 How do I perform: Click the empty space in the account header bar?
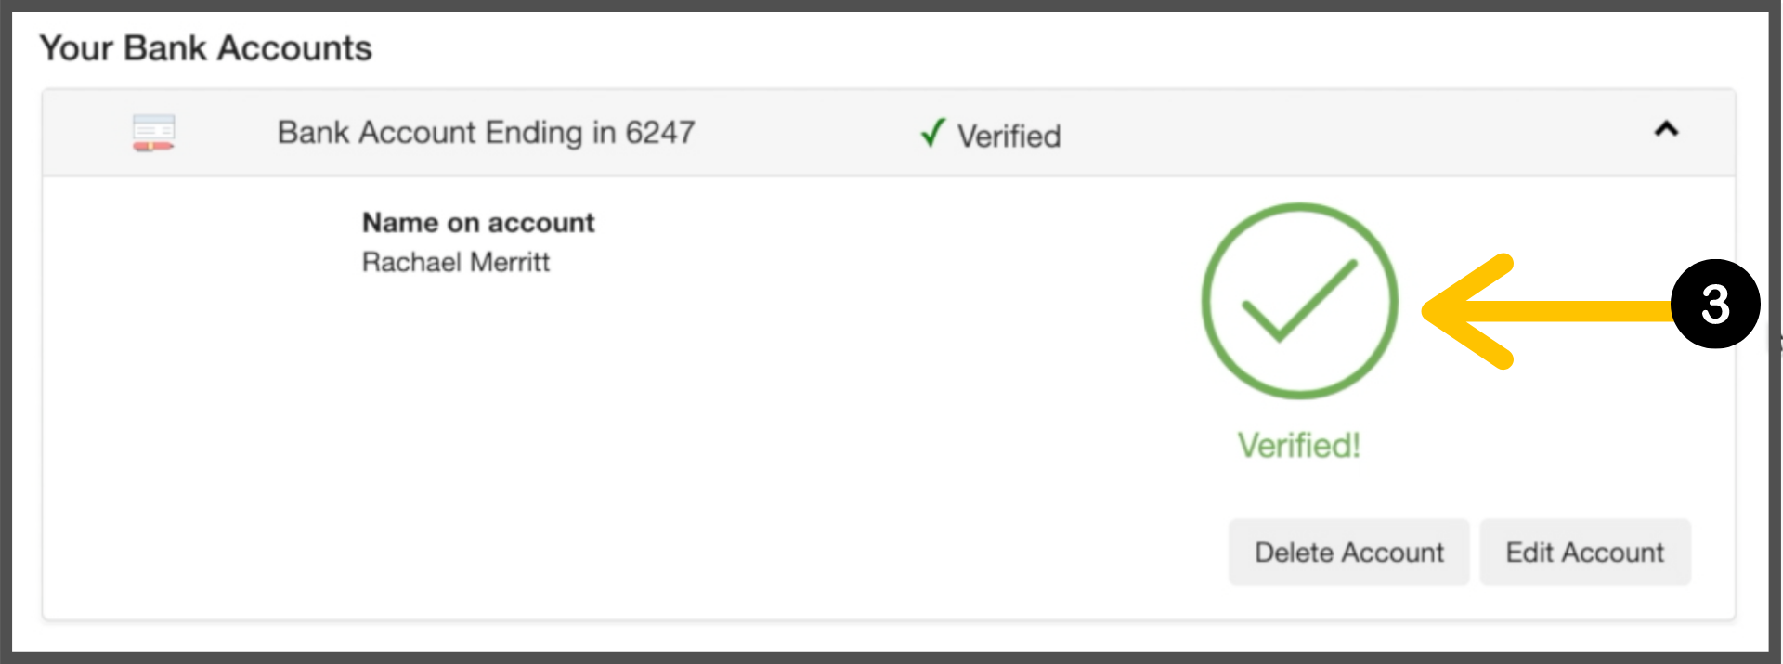coord(1347,133)
